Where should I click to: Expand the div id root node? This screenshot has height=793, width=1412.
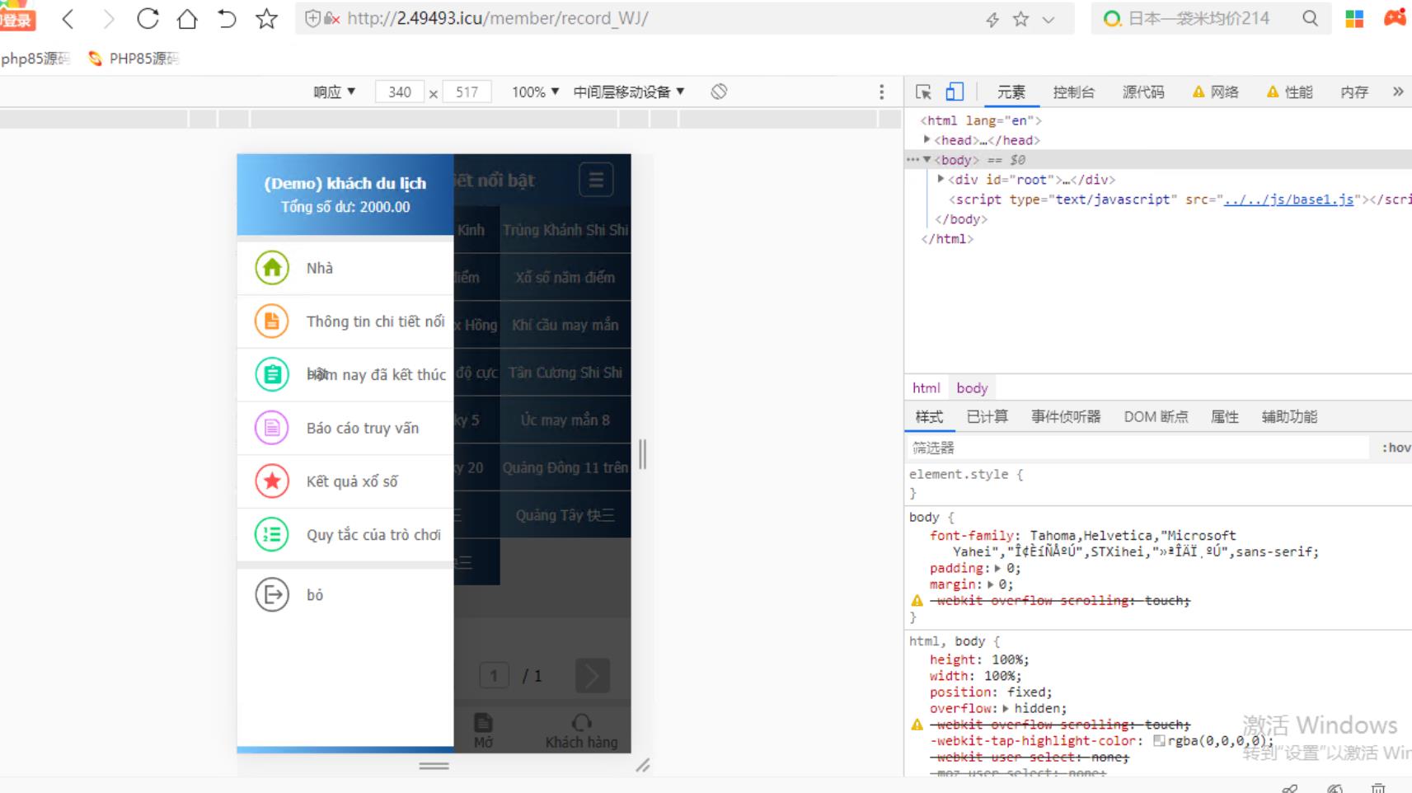click(941, 180)
